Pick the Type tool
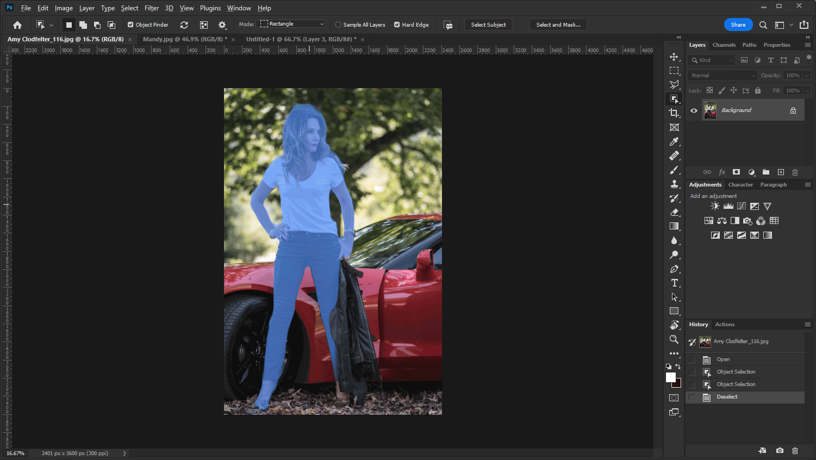Image resolution: width=816 pixels, height=460 pixels. pos(674,283)
